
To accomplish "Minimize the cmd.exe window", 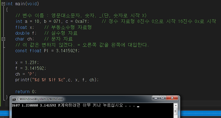I will click(x=156, y=98).
